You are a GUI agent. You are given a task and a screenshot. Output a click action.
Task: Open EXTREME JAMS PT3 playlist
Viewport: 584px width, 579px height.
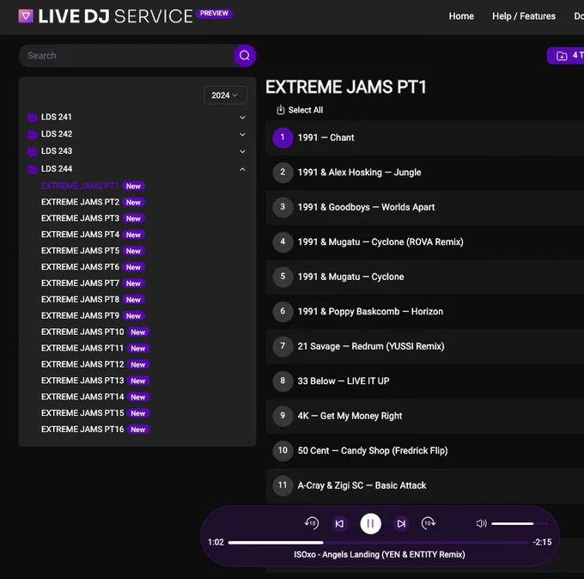coord(80,218)
